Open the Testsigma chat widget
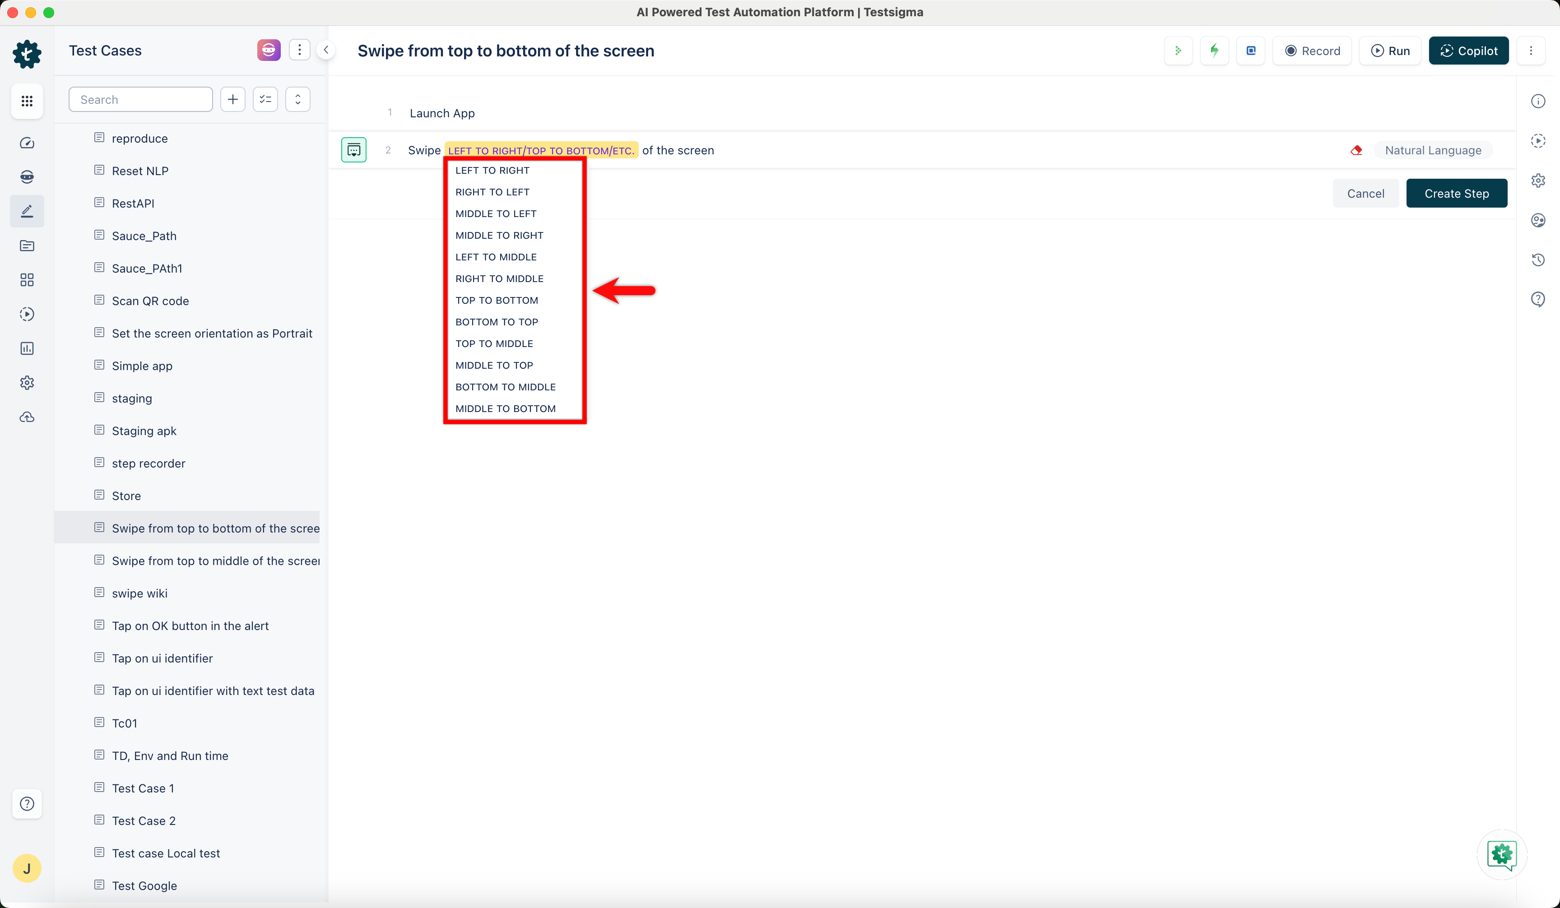This screenshot has width=1560, height=908. point(1502,855)
